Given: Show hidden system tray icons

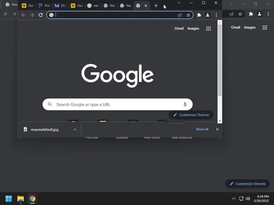Looking at the screenshot, I should tap(234, 199).
